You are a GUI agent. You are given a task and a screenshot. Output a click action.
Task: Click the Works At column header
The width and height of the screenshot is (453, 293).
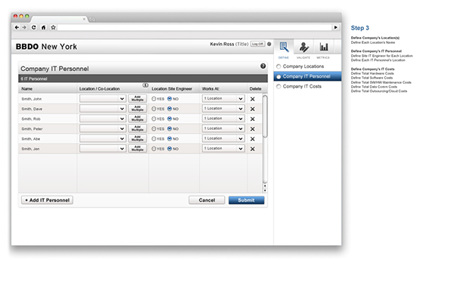pos(211,88)
